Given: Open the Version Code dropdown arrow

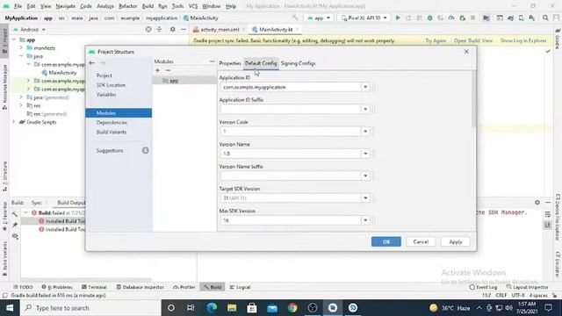Looking at the screenshot, I should [365, 132].
